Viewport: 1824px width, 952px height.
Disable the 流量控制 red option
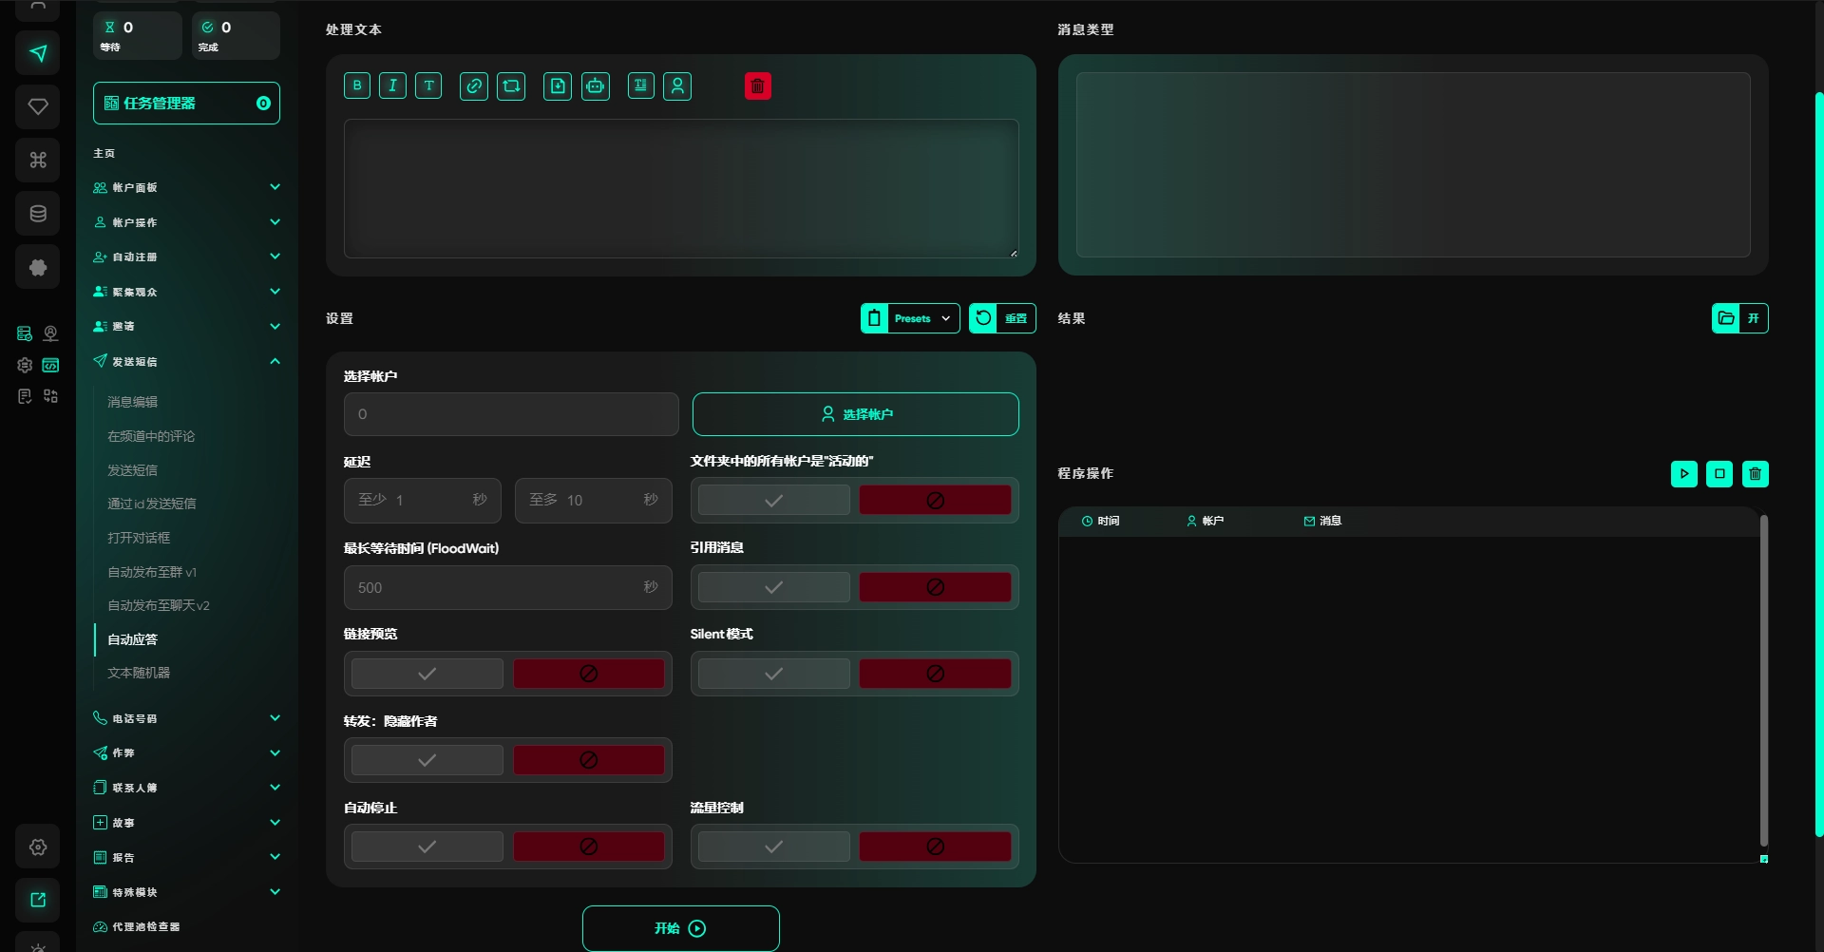tap(935, 847)
